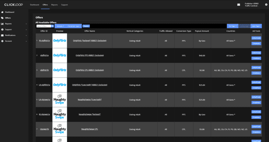Screen dimensions: 269x142
Task: Click the olyflirtz1b offer ID link
Action: click(45, 70)
